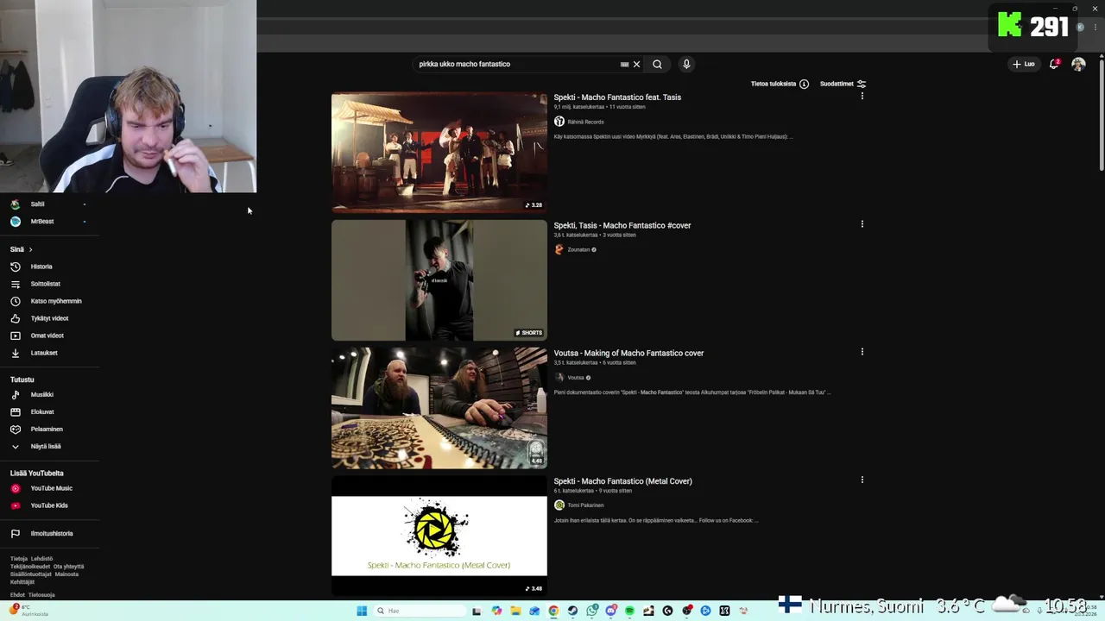
Task: Open on-screen keyboard icon in search box
Action: (x=624, y=64)
